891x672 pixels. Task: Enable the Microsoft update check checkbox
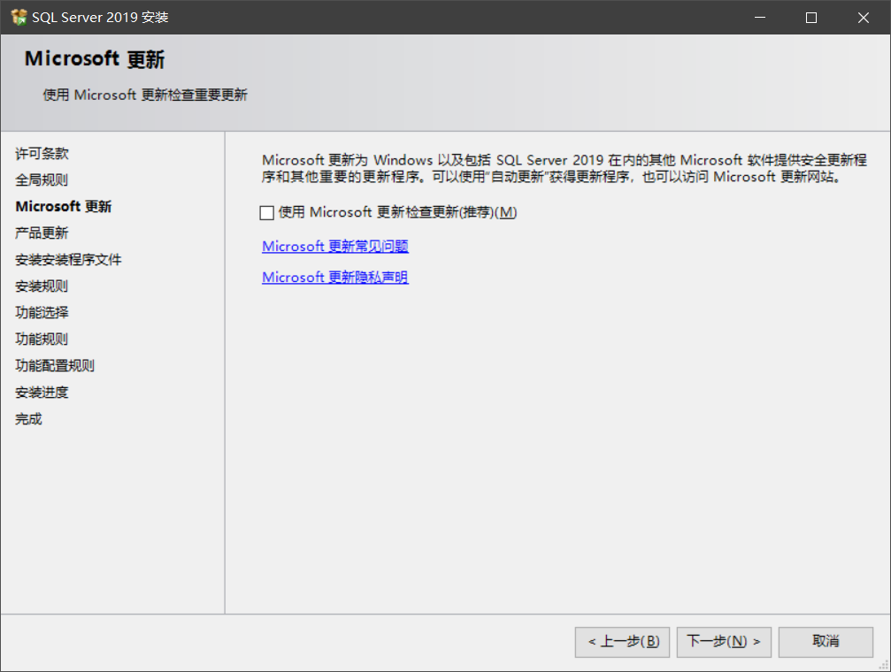[266, 212]
